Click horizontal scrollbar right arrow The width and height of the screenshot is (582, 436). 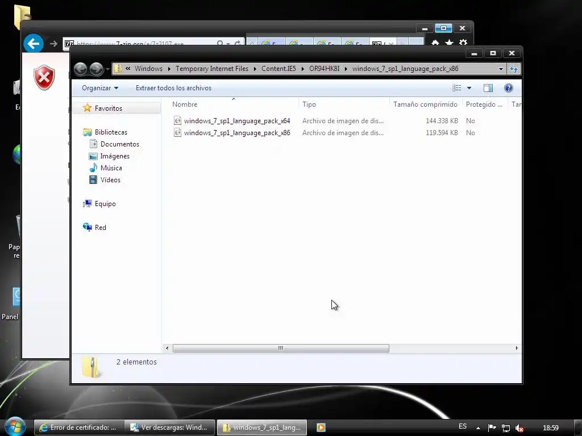(517, 348)
